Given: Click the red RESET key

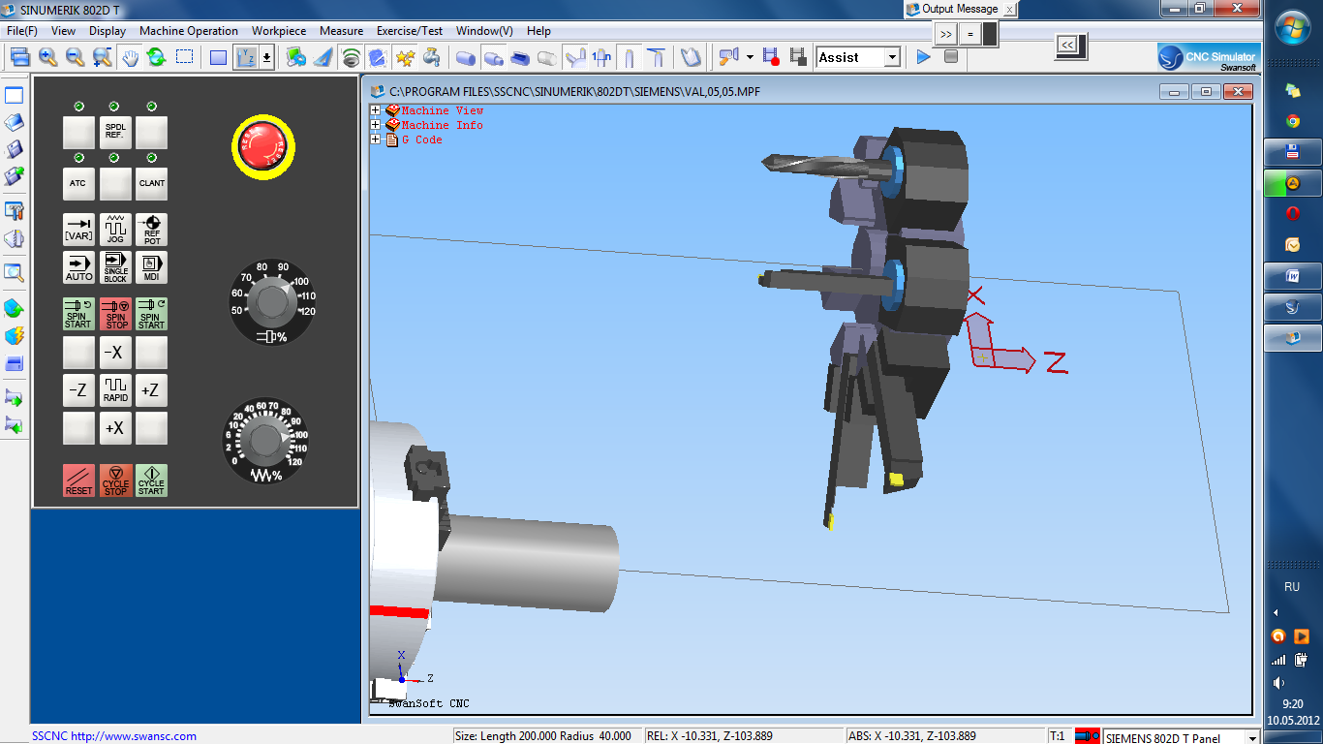Looking at the screenshot, I should [78, 480].
